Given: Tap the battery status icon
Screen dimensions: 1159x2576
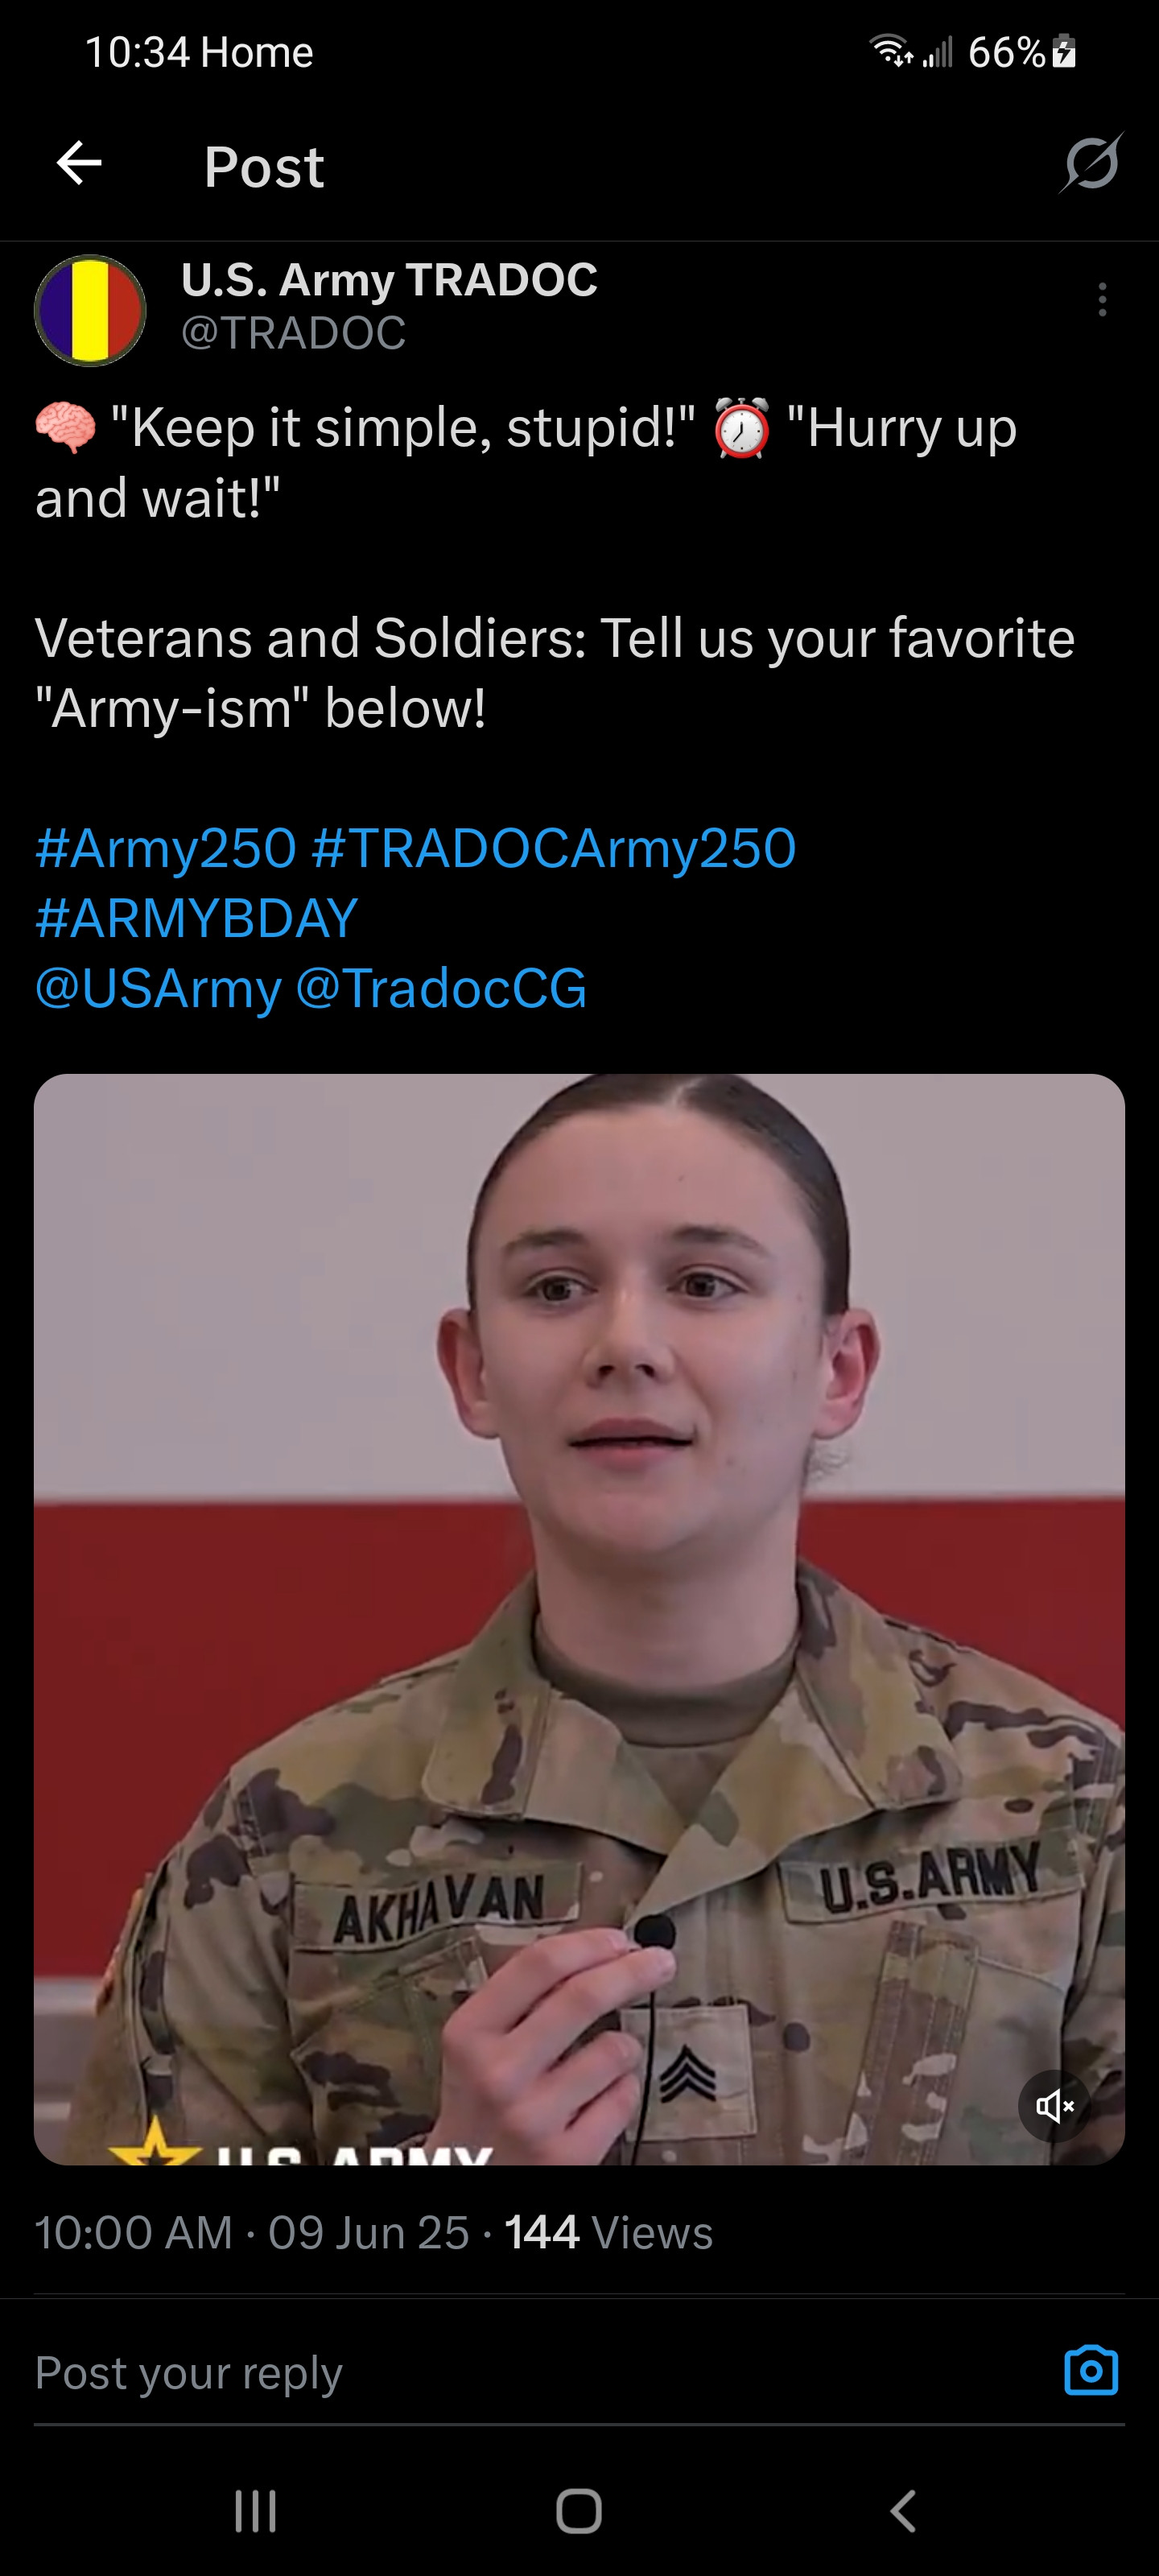Looking at the screenshot, I should coord(1065,51).
